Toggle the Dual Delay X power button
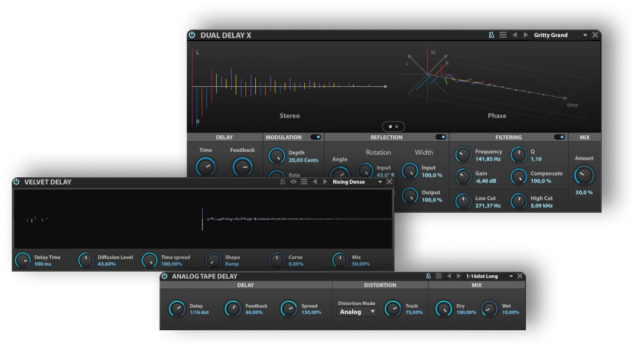This screenshot has height=348, width=637. 192,35
